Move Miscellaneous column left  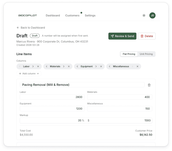pyautogui.click(x=110, y=66)
